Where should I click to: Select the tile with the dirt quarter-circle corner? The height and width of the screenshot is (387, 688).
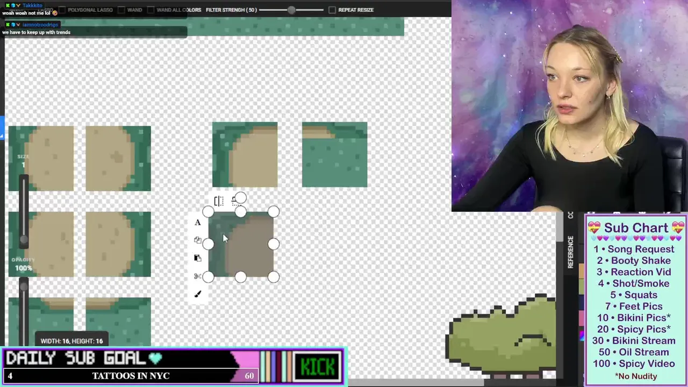[245, 155]
